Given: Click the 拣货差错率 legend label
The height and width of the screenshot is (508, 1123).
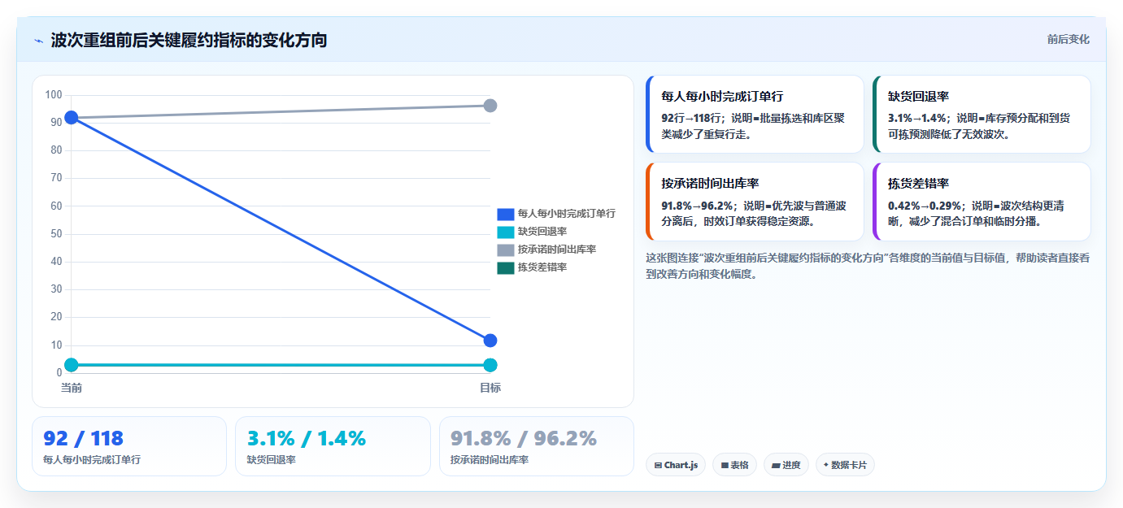Looking at the screenshot, I should point(542,267).
